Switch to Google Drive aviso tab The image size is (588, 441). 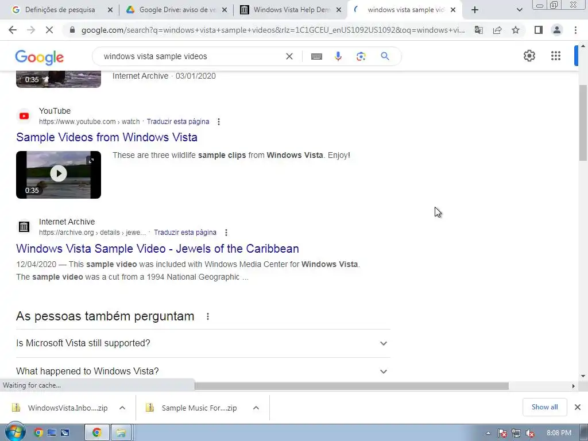(x=177, y=10)
